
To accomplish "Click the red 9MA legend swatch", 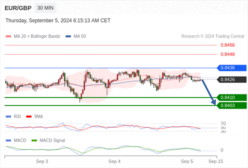I will pos(29,116).
